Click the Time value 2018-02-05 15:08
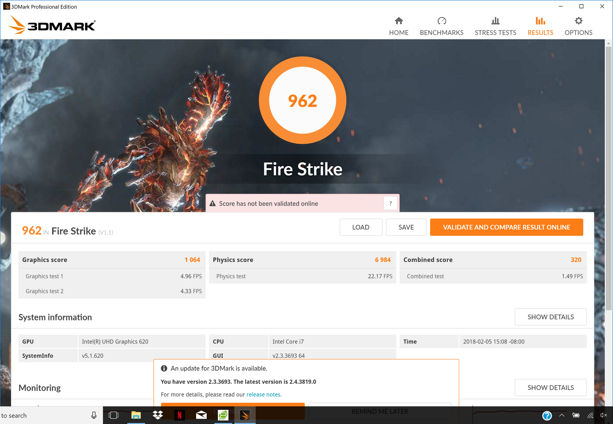The width and height of the screenshot is (613, 424). (x=494, y=342)
